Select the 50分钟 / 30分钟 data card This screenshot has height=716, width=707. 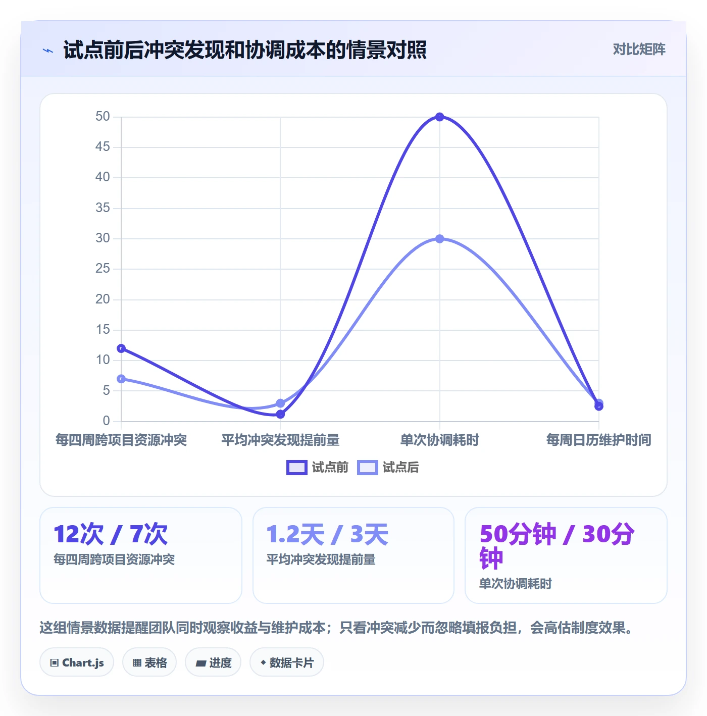coord(566,555)
